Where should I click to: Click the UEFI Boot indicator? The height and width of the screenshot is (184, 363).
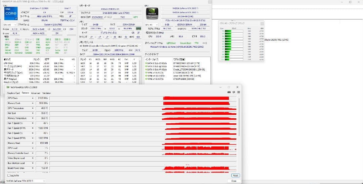171,43
